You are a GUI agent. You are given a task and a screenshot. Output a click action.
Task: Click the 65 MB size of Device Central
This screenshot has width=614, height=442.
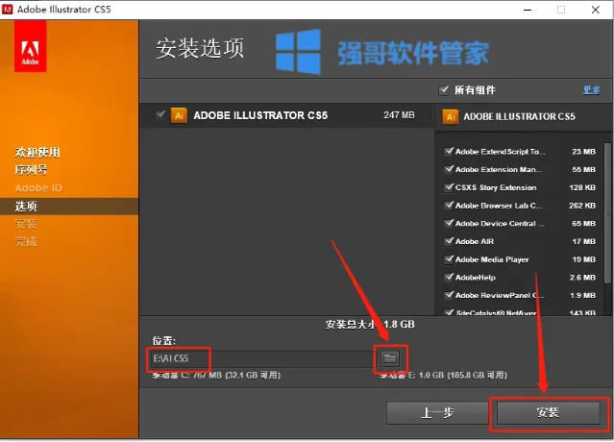coord(583,224)
